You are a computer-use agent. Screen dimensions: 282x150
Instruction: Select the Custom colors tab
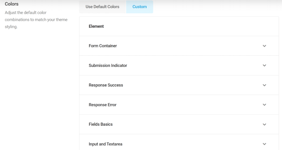139,7
